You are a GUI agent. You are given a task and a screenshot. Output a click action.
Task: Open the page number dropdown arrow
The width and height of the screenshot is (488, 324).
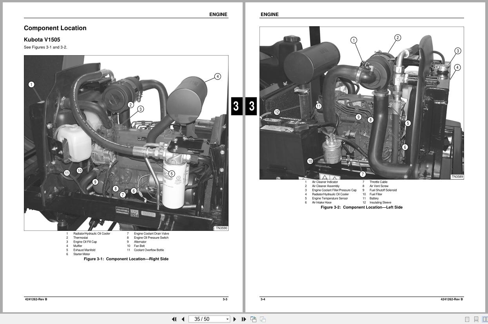click(x=227, y=319)
